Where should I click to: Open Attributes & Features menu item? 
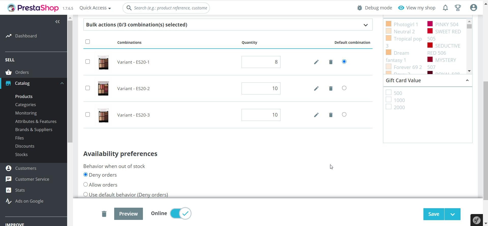[x=36, y=121]
